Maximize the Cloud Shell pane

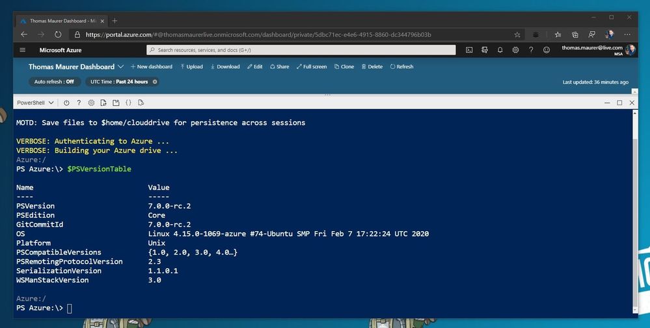[x=619, y=103]
